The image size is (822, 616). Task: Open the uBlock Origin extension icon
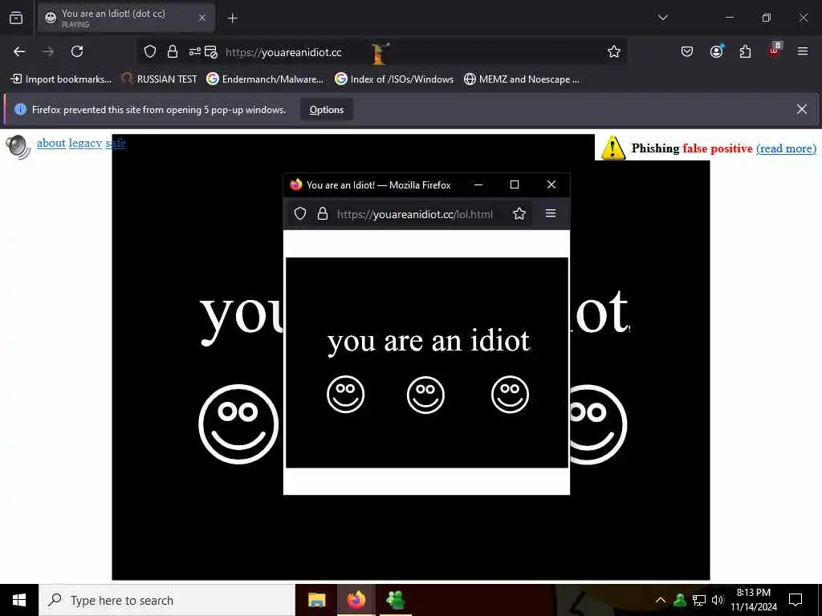pos(775,51)
